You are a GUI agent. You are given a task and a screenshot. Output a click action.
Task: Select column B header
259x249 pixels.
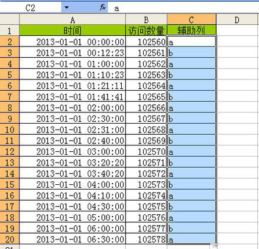click(x=146, y=19)
